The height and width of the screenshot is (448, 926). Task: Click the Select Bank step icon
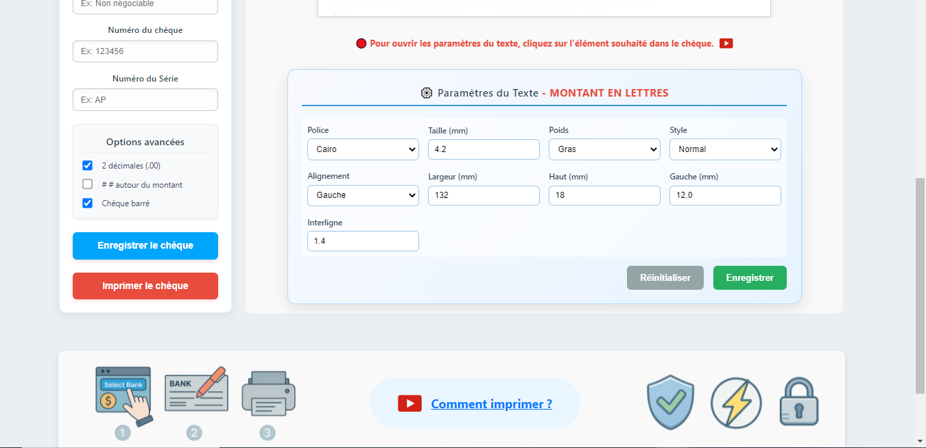123,395
